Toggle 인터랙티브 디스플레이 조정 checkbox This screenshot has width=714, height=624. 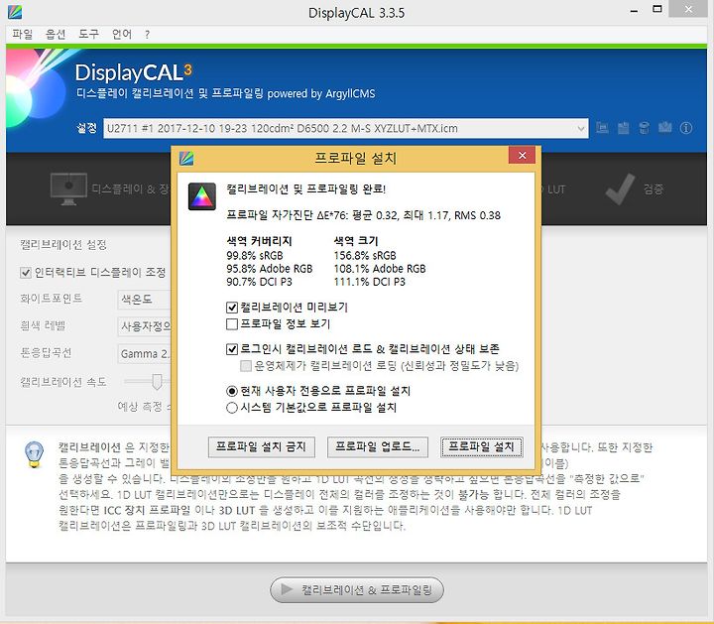coord(26,273)
